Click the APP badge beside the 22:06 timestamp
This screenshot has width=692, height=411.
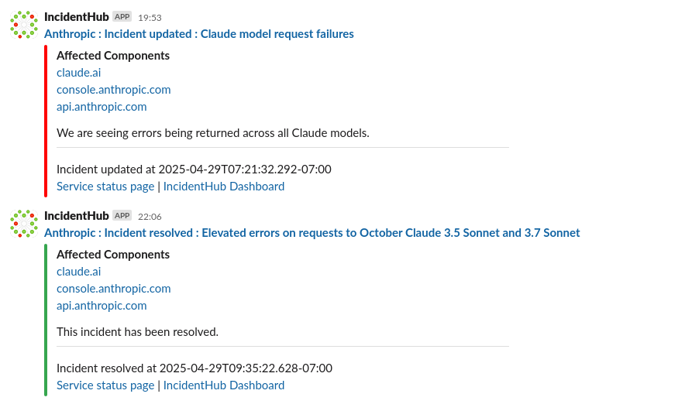point(122,215)
